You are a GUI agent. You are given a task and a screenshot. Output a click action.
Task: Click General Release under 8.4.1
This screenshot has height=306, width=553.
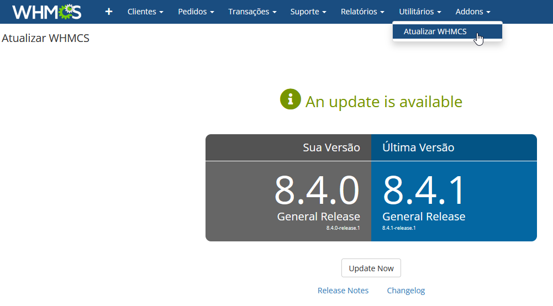click(x=424, y=217)
